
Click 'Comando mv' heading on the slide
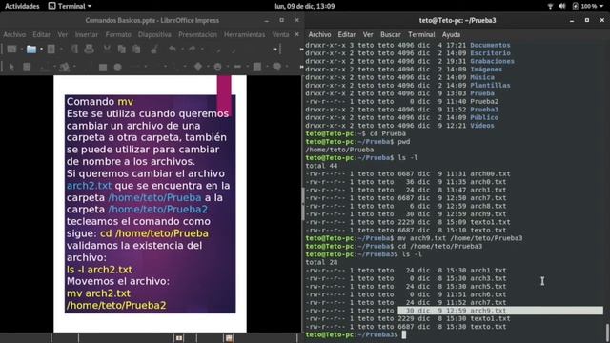(100, 102)
